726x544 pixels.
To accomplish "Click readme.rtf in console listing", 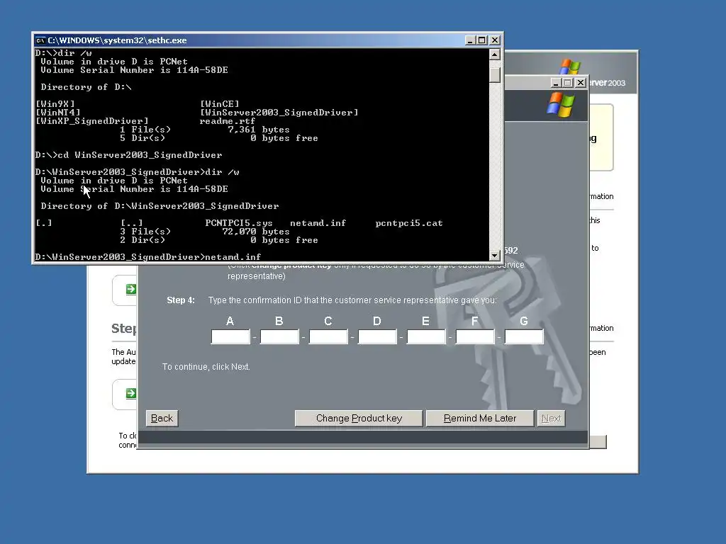I will (228, 121).
